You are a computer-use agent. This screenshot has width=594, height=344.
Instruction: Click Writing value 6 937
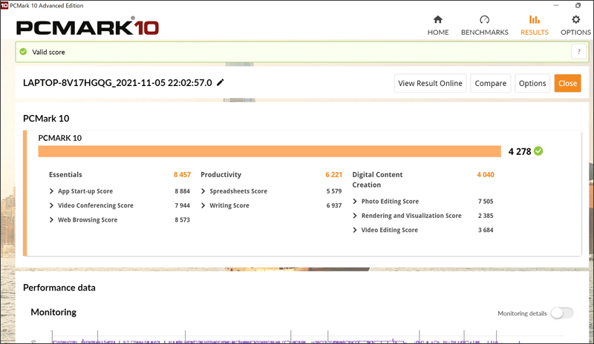pos(333,205)
